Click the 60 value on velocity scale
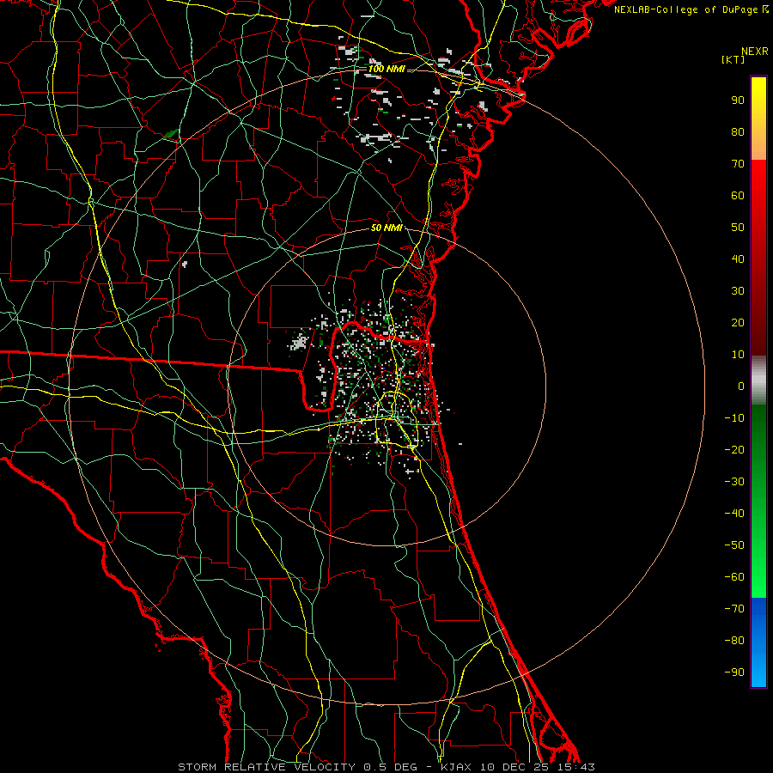773x773 pixels. [x=738, y=196]
